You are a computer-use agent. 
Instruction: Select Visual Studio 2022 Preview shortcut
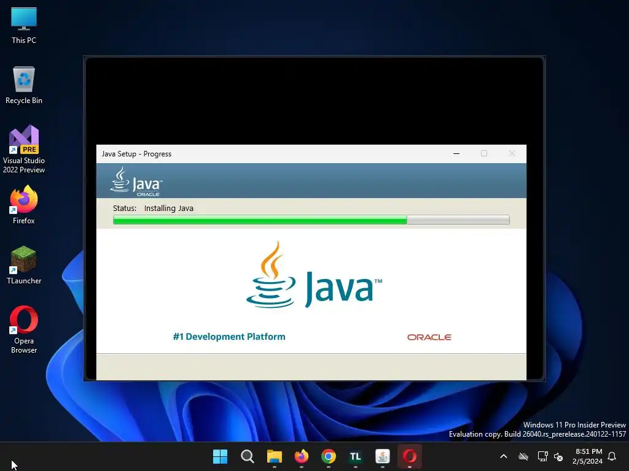[x=24, y=149]
